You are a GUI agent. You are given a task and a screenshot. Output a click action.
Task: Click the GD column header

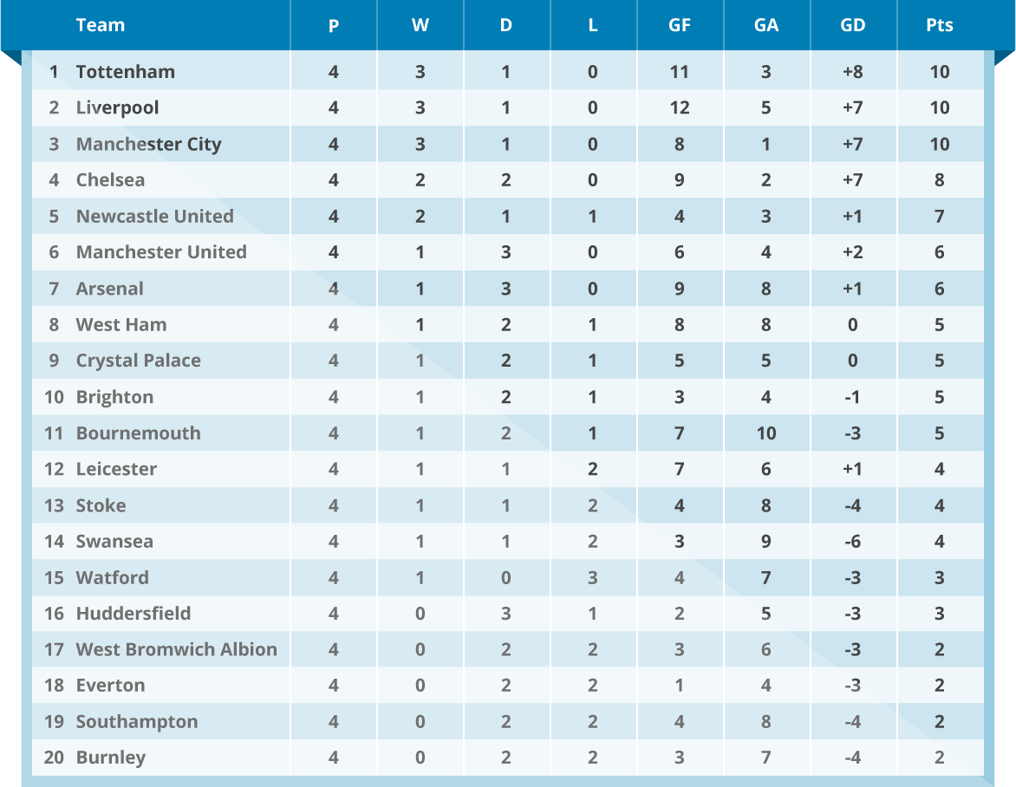[853, 25]
